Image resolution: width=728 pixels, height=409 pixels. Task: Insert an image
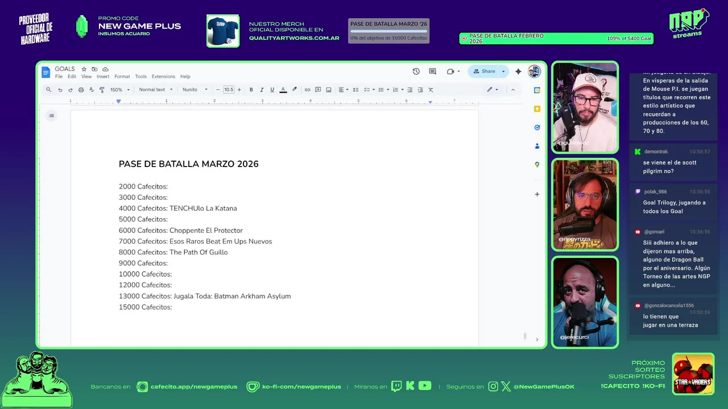click(328, 90)
